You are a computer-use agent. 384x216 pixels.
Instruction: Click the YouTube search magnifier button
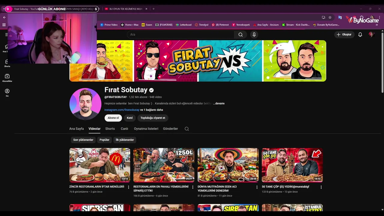pyautogui.click(x=241, y=34)
